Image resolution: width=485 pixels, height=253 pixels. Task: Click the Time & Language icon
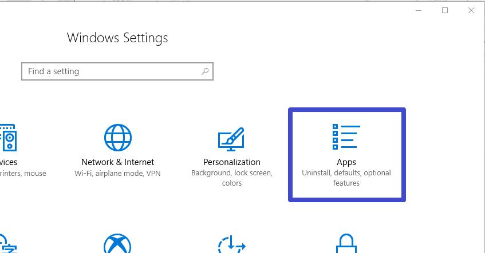click(x=7, y=244)
